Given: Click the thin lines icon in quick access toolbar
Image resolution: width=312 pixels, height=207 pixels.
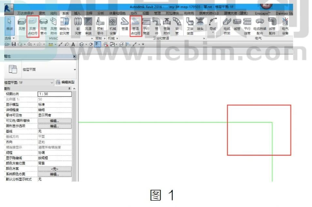Looking at the screenshot, I should [x=98, y=44].
